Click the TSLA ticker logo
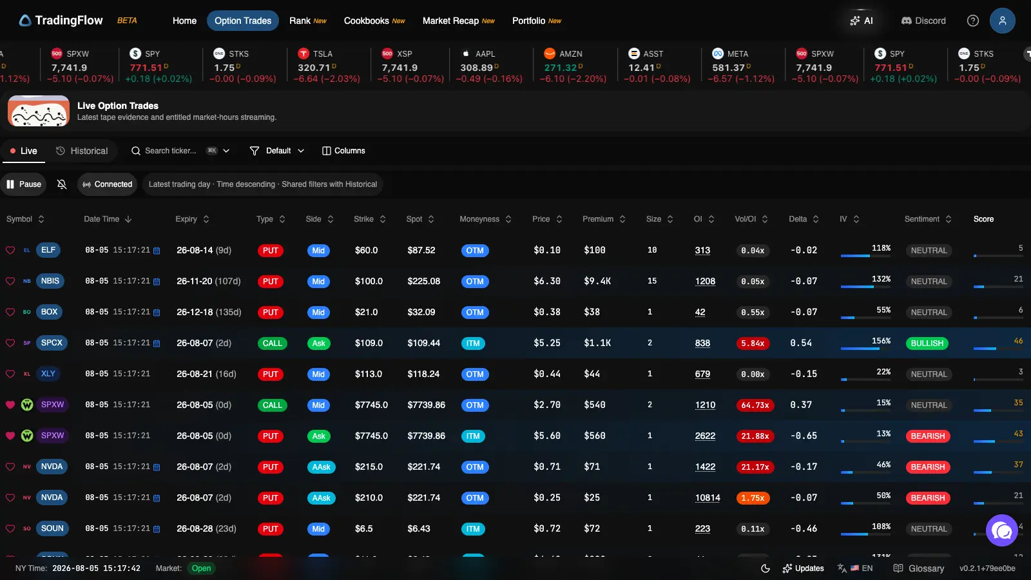Viewport: 1031px width, 580px height. pos(304,53)
